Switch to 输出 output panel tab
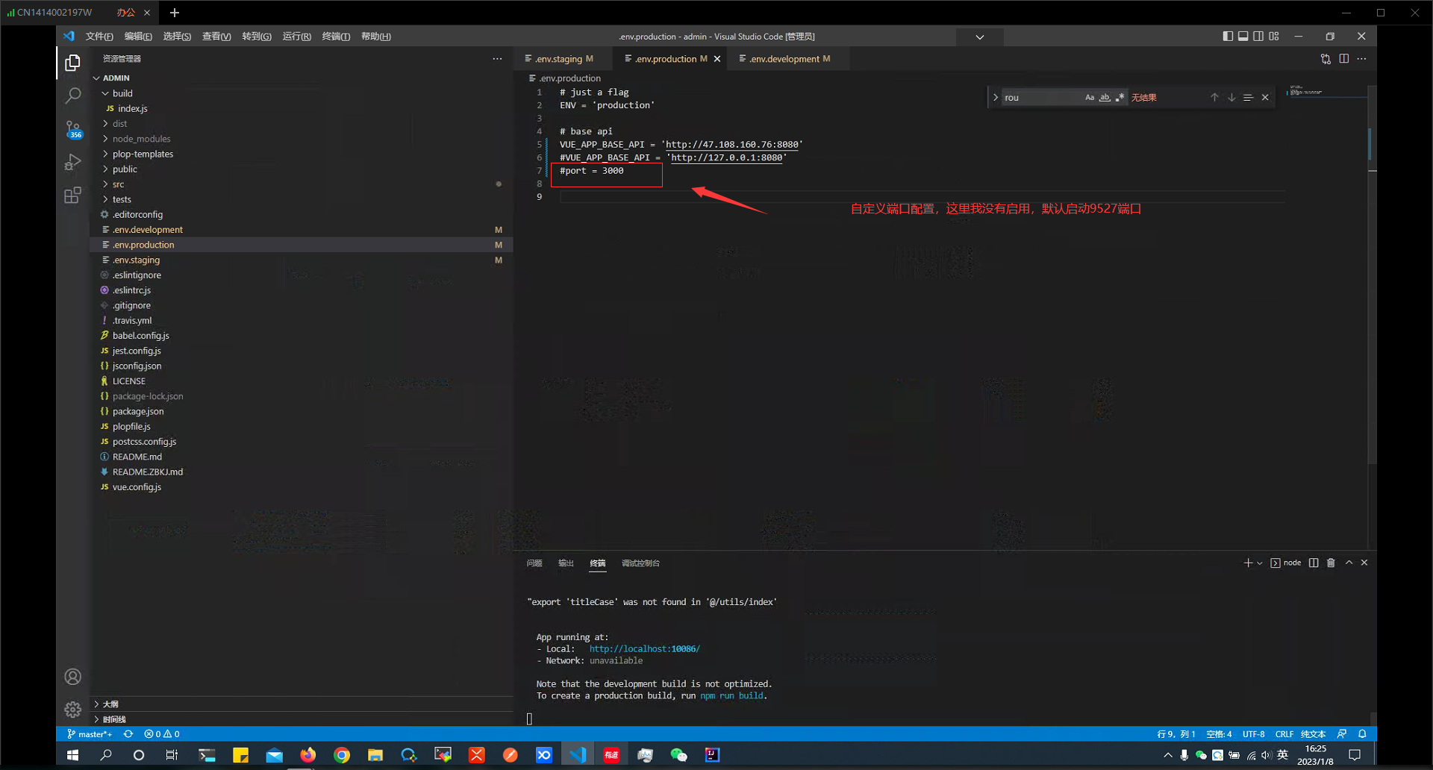 click(x=566, y=563)
